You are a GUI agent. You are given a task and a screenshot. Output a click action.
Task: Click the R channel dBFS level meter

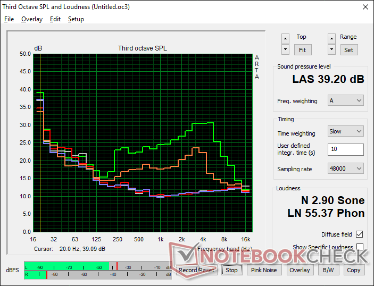tap(98, 275)
